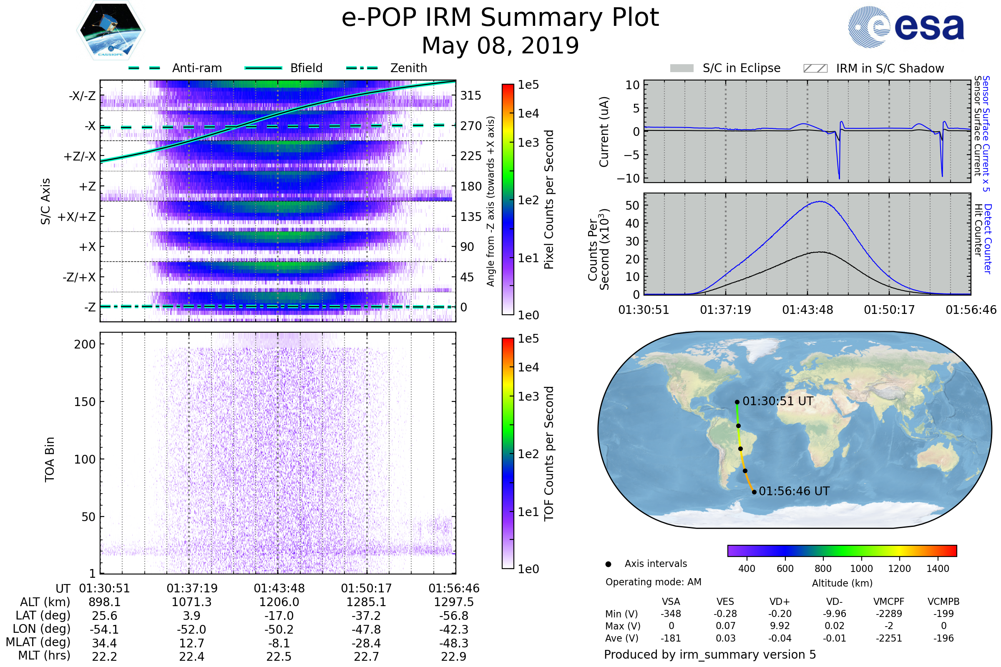This screenshot has width=1001, height=667.
Task: Click the Altitude (km) colorbar
Action: pyautogui.click(x=842, y=551)
